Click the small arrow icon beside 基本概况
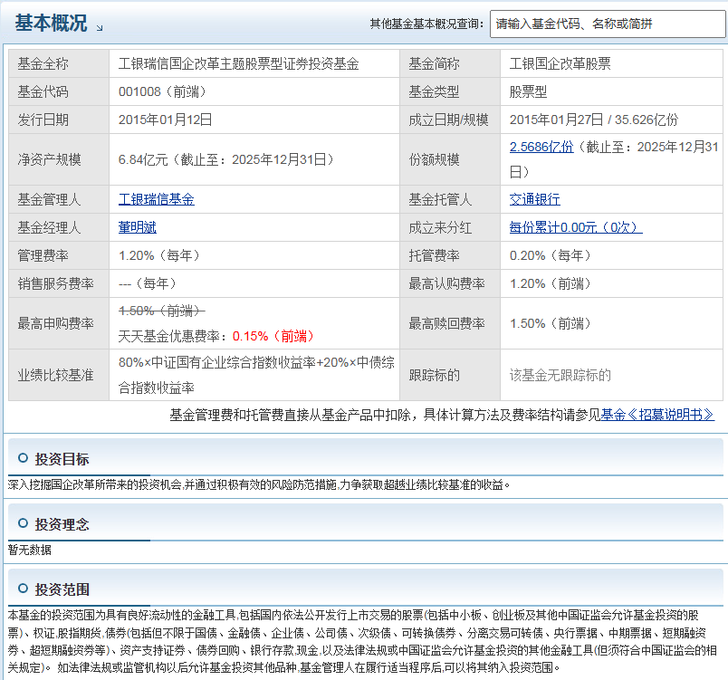The width and height of the screenshot is (728, 680). click(100, 28)
